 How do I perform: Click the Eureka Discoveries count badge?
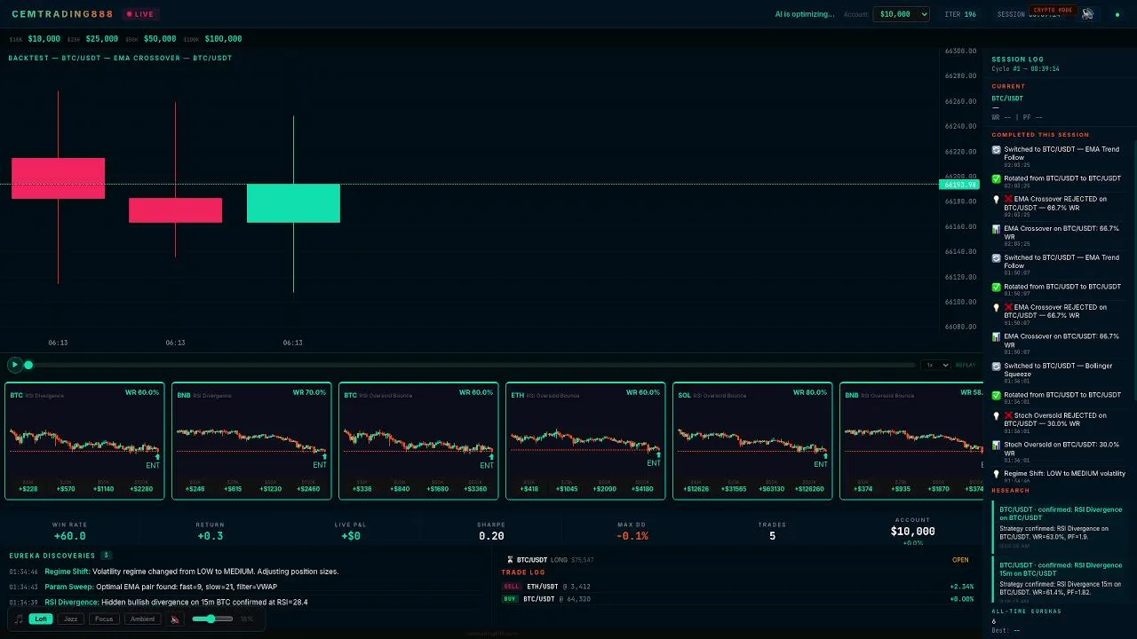coord(106,556)
